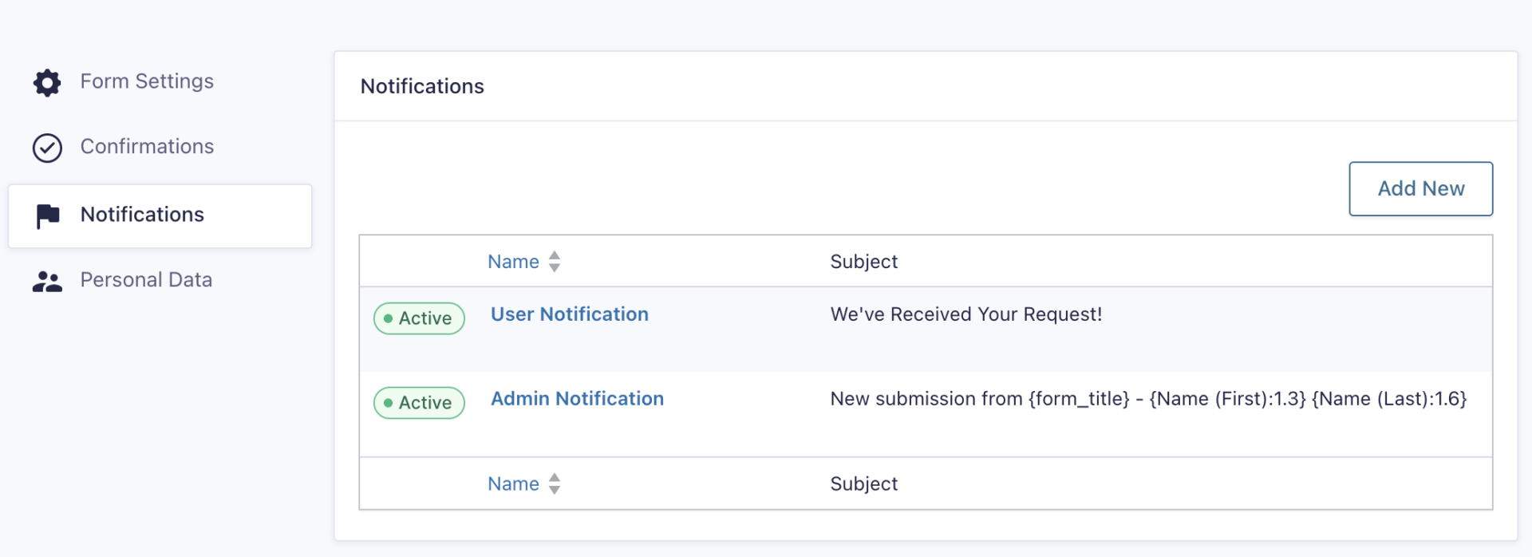Open the Personal Data text label
Screen dimensions: 1532x557
pos(146,280)
